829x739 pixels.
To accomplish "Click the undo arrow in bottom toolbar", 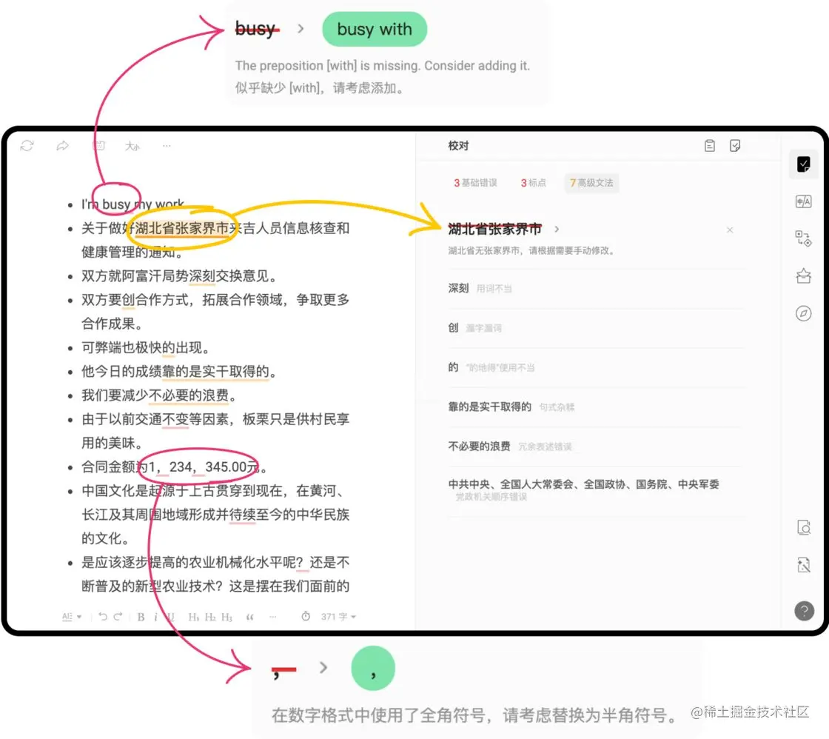I will [x=103, y=616].
